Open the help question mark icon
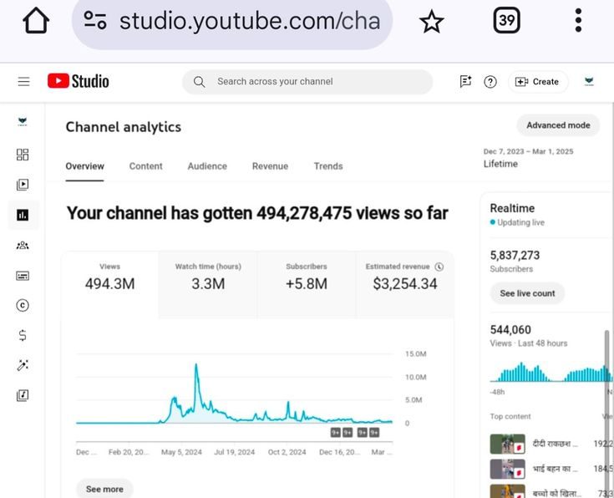Viewport: 614px width, 498px height. pyautogui.click(x=490, y=82)
